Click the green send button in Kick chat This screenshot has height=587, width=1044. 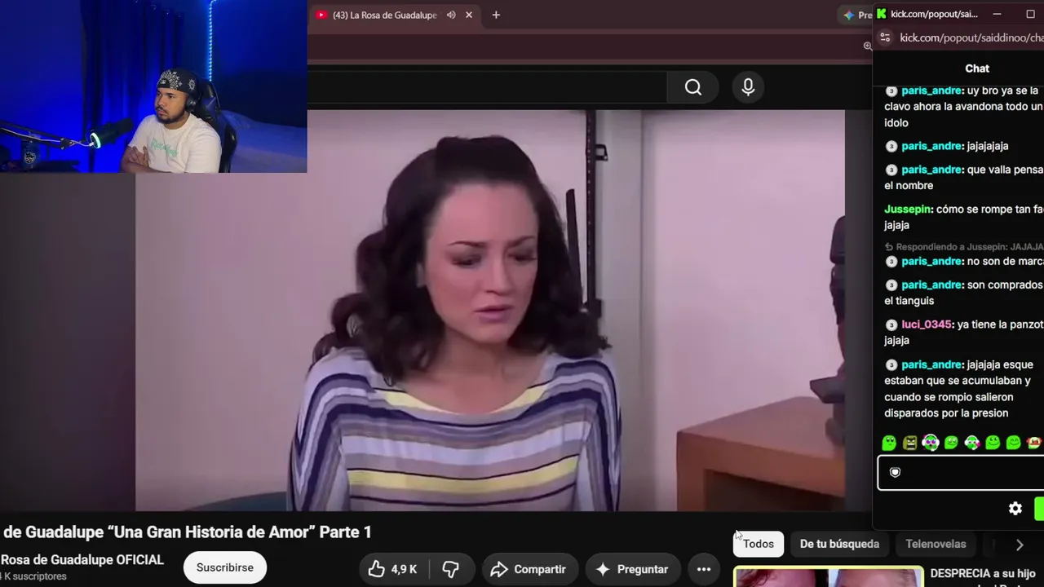coord(1039,509)
